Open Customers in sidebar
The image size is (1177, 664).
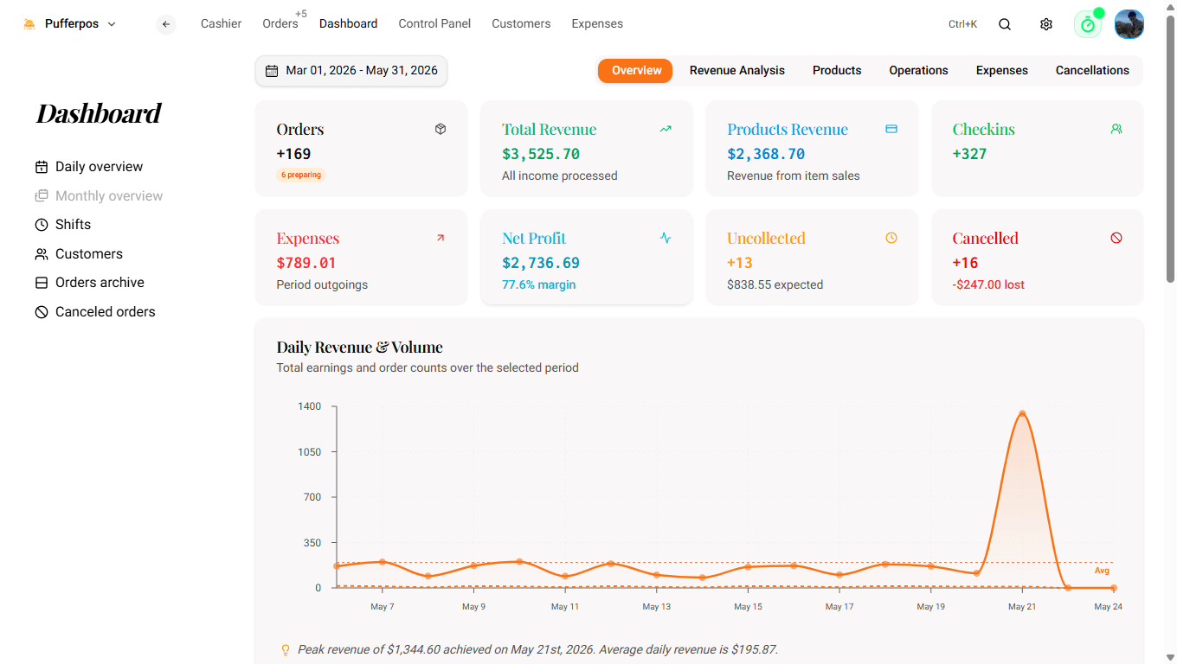(x=79, y=254)
